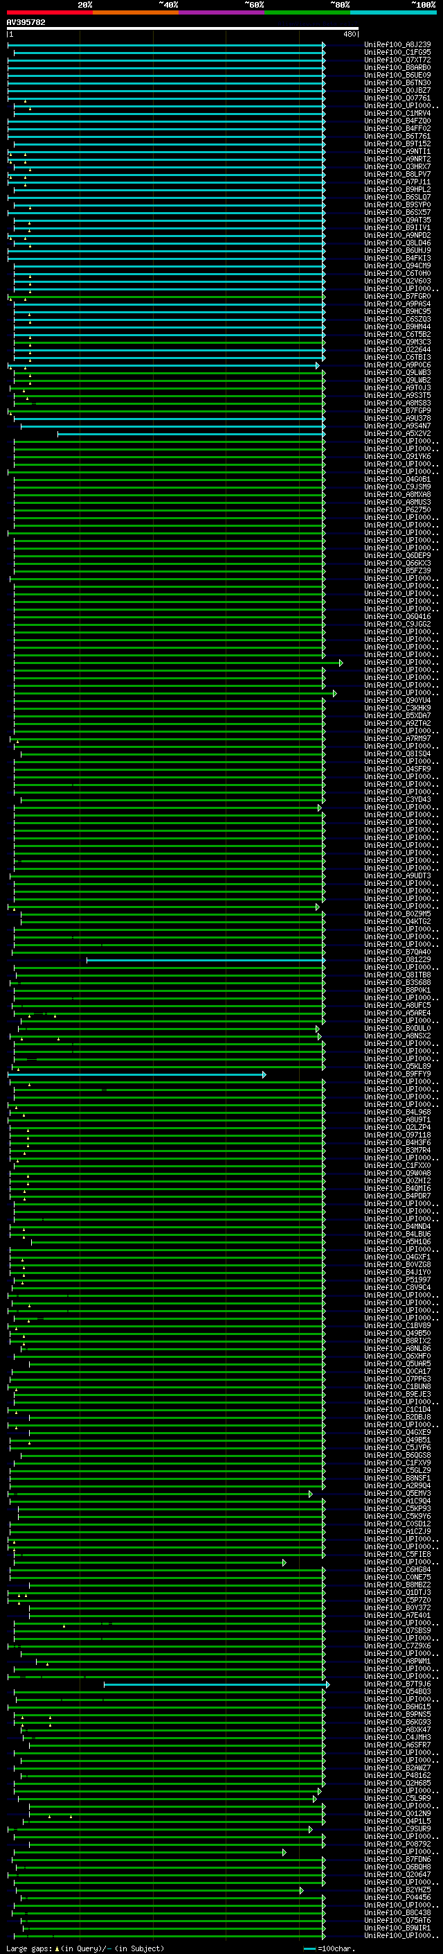Open hit UniRef100_A8J239
443x1954 pixels.
point(397,45)
